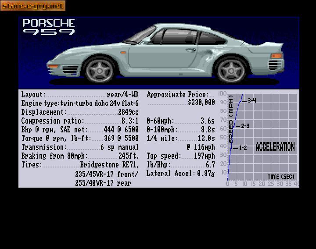
Task: Click the front tire size '235/45VR-17 front/'
Action: coord(107,174)
